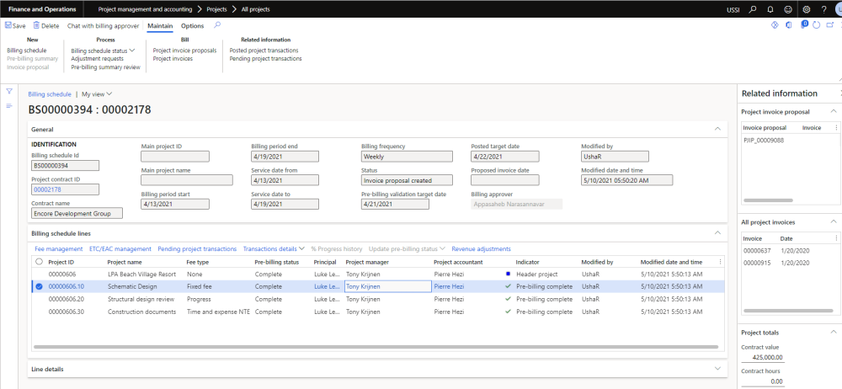Open the settings gear in header
This screenshot has width=842, height=389.
pyautogui.click(x=806, y=9)
